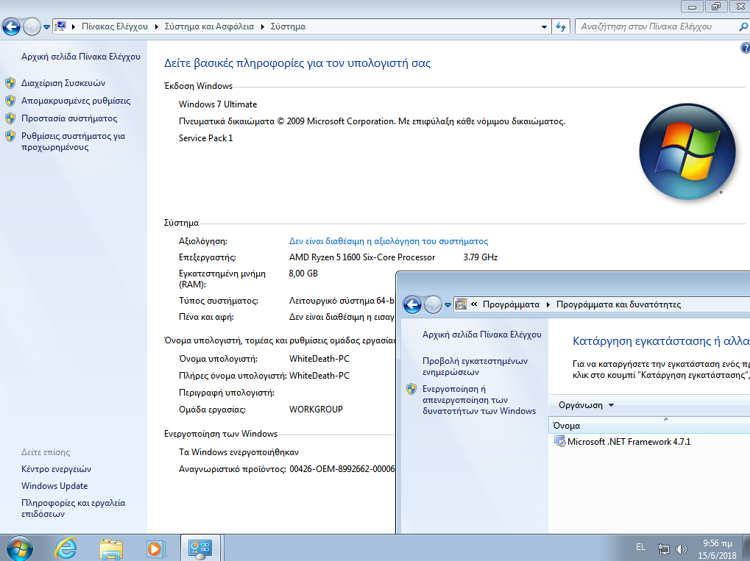Open the clock showing 9:56 πμ

(717, 549)
